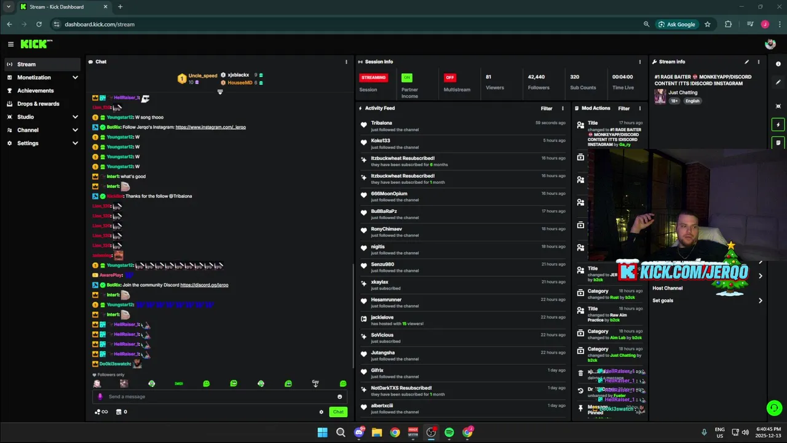Open Activity Feed Filter
The image size is (787, 443).
point(547,108)
